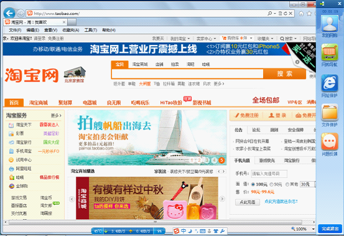The height and width of the screenshot is (236, 344).
Task: Click the browser back arrow button
Action: tap(9, 13)
